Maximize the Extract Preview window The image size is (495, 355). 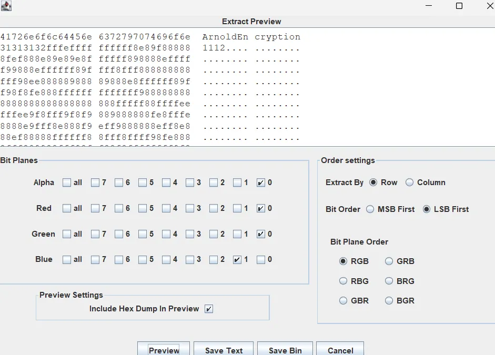pos(459,6)
